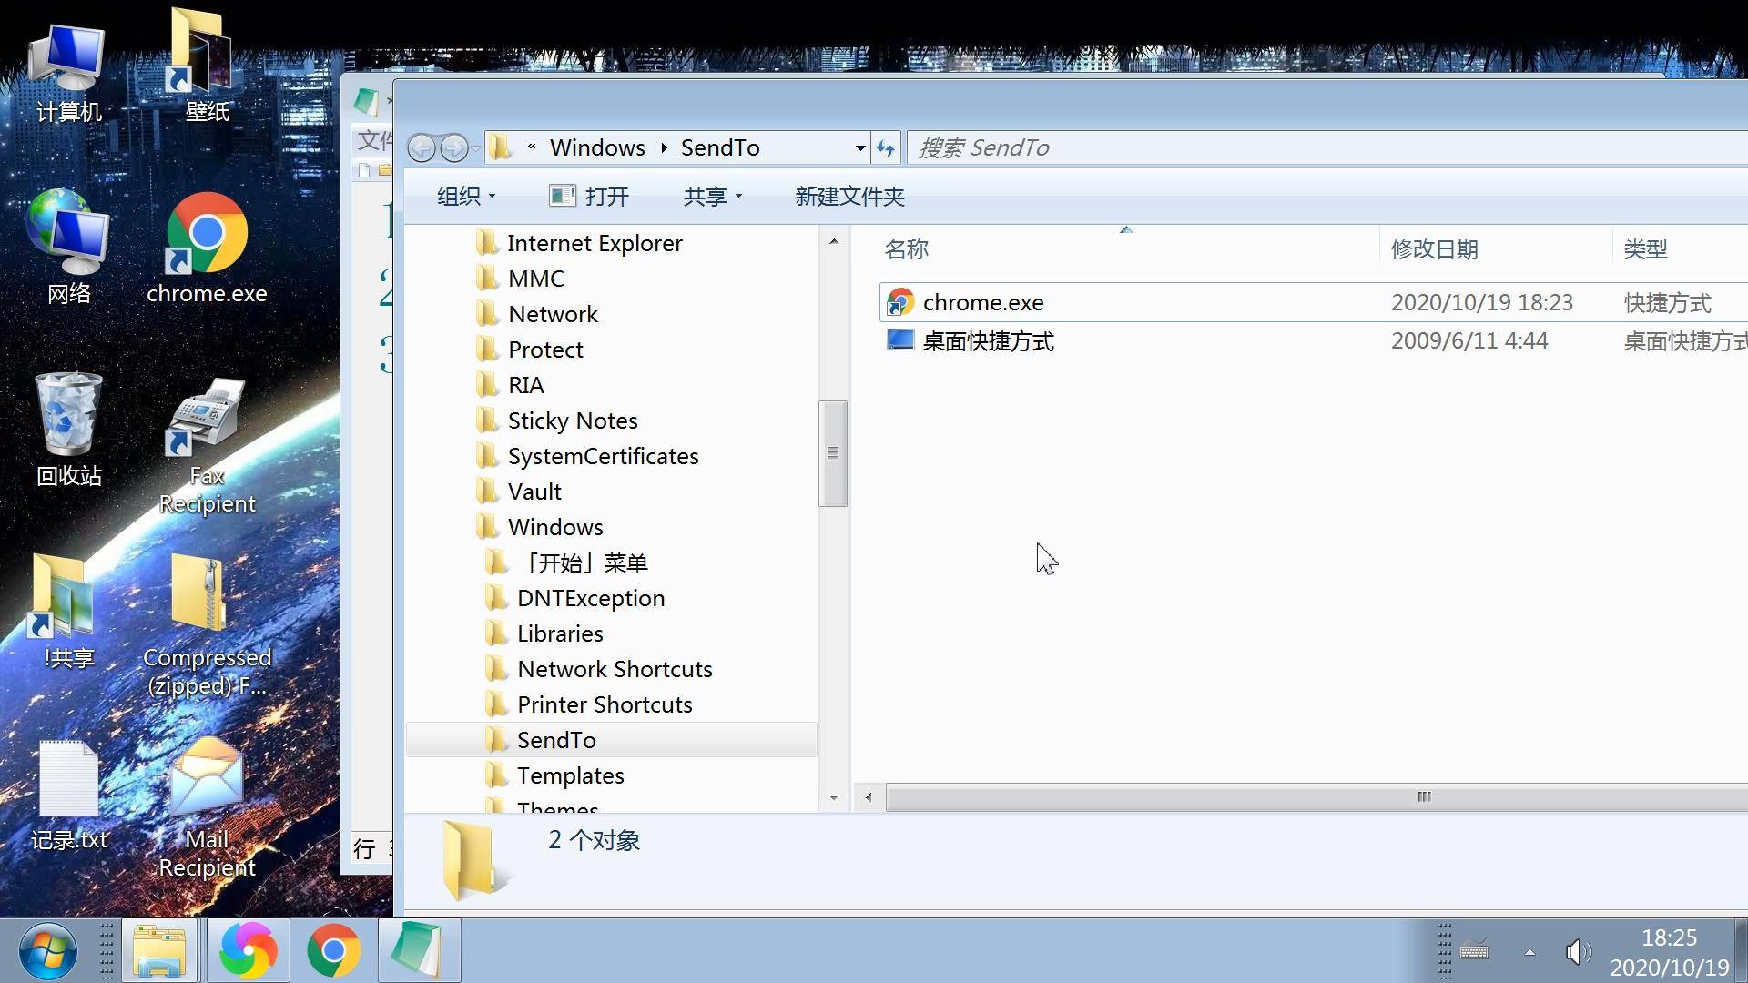The height and width of the screenshot is (983, 1748).
Task: Click navigation tree scroll down arrow
Action: pos(834,797)
